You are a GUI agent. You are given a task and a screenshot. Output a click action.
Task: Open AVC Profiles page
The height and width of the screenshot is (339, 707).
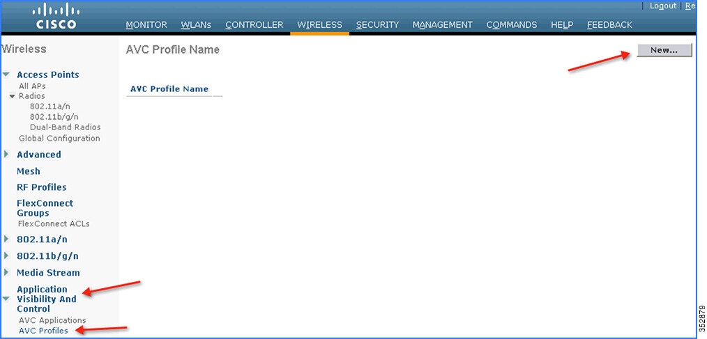point(43,331)
